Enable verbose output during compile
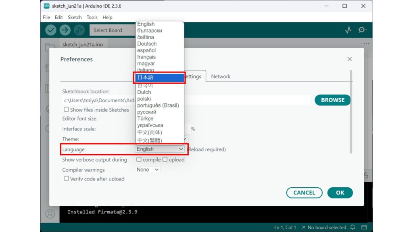 [x=139, y=159]
